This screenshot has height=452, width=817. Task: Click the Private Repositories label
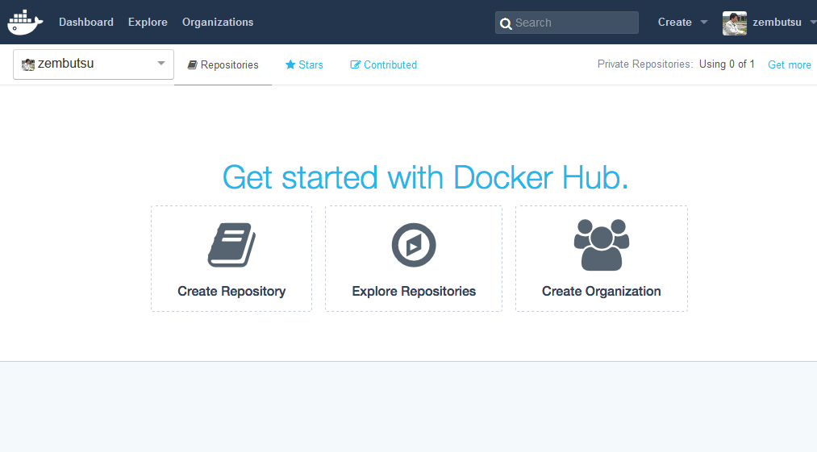pos(645,64)
